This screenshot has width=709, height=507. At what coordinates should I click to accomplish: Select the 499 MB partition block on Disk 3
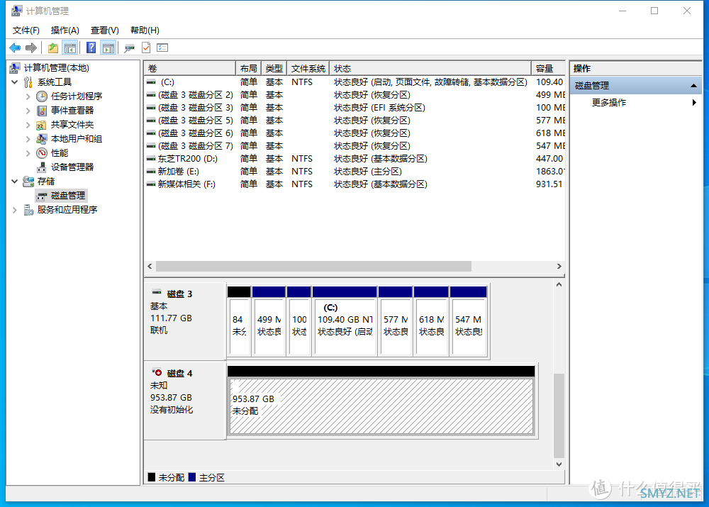click(269, 321)
